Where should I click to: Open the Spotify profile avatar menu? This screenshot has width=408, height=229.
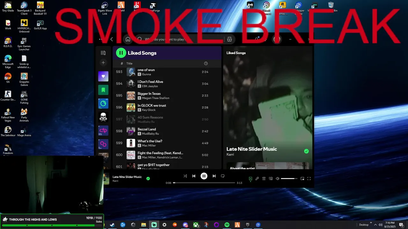point(277,39)
